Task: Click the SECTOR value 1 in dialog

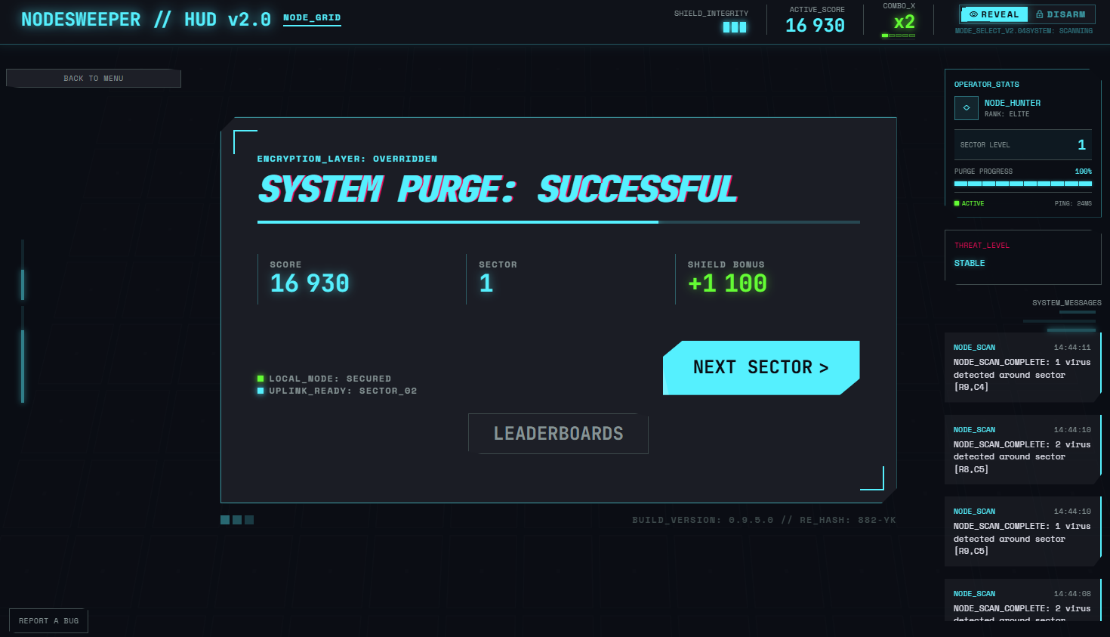Action: 486,283
